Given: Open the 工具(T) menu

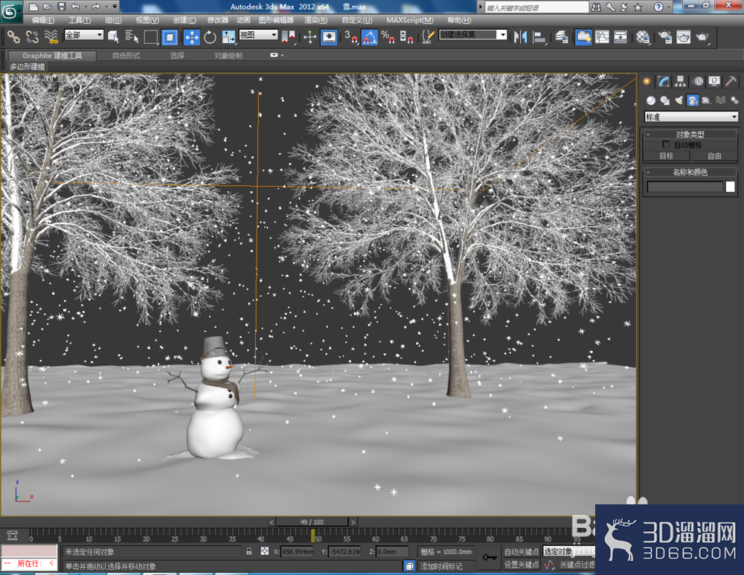Looking at the screenshot, I should [80, 20].
